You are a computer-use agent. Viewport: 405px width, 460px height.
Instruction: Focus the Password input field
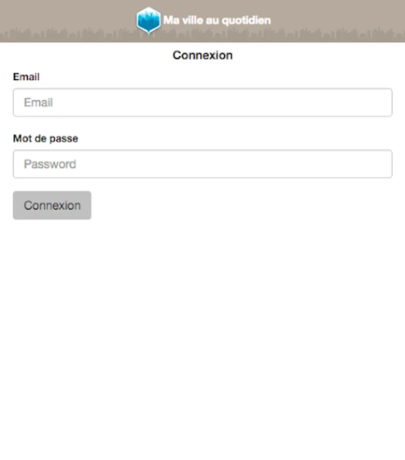coord(202,164)
